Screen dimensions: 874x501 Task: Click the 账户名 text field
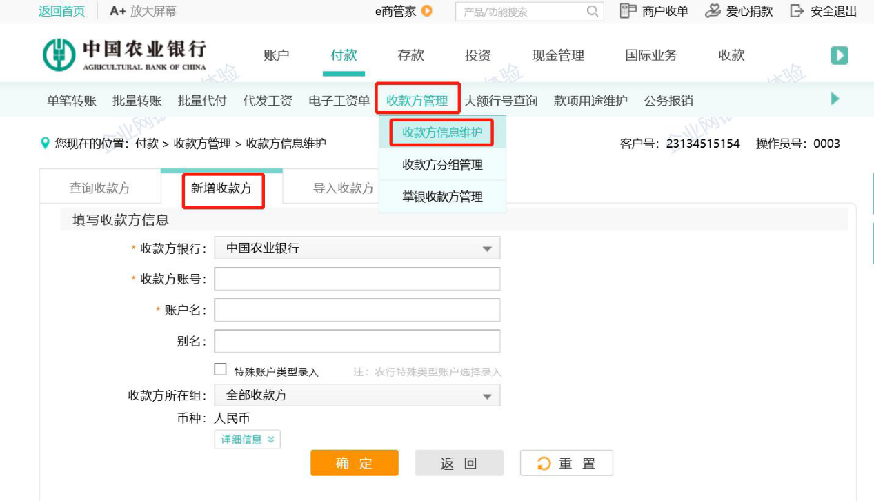pyautogui.click(x=357, y=311)
